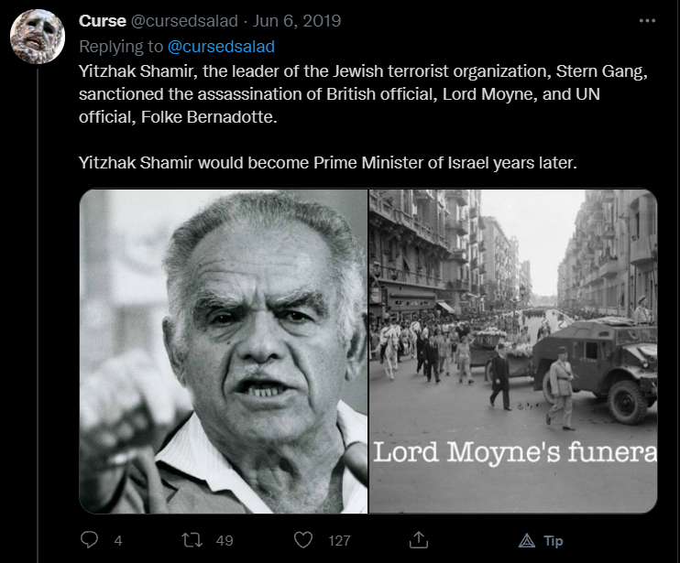Click the reply count 4
The width and height of the screenshot is (680, 563).
[x=118, y=540]
